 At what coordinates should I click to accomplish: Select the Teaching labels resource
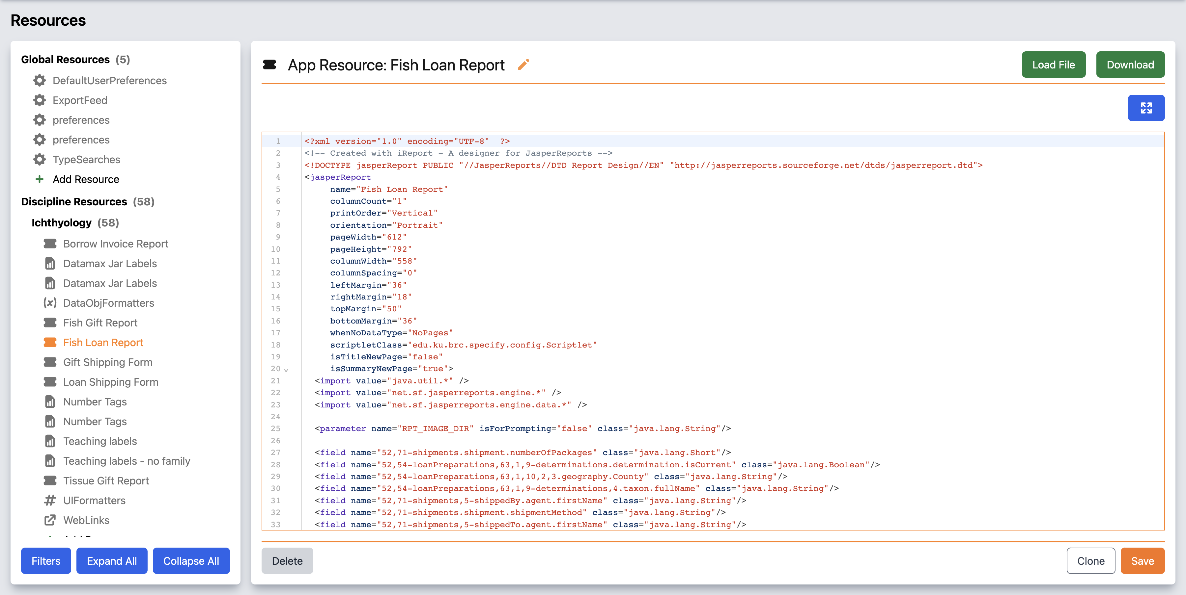(100, 441)
